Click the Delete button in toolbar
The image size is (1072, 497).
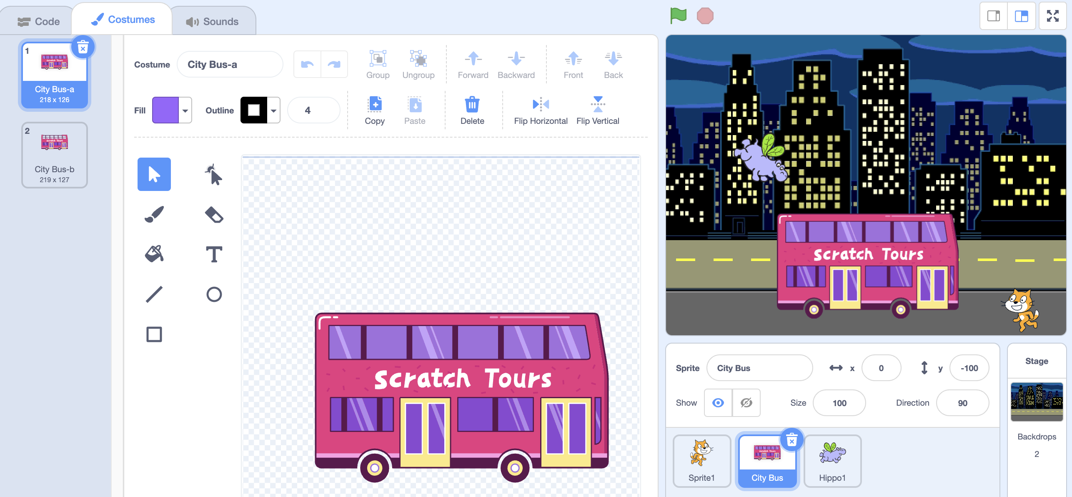tap(472, 110)
